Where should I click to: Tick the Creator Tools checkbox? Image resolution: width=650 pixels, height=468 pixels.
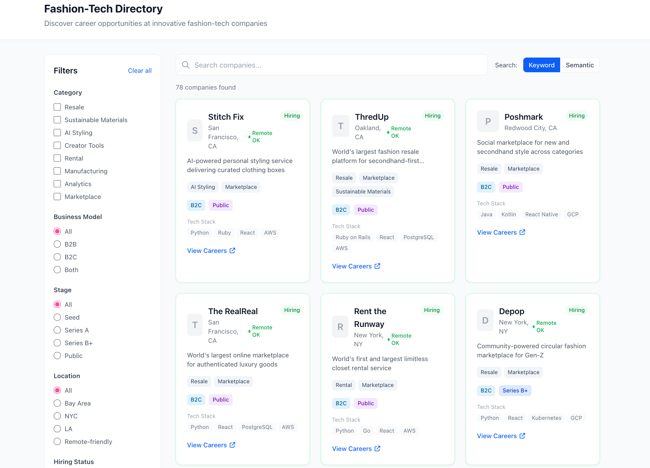[57, 145]
